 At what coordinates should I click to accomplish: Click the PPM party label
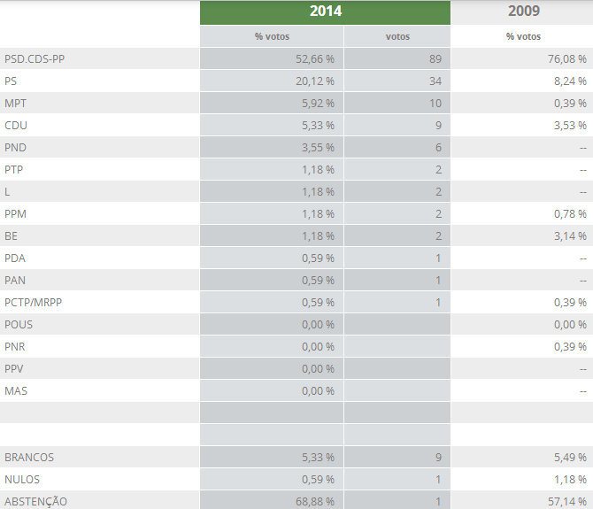point(15,214)
